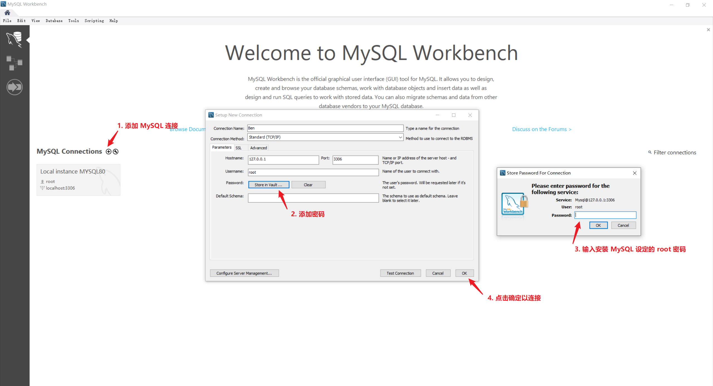713x386 pixels.
Task: Open the Help menu
Action: click(114, 21)
